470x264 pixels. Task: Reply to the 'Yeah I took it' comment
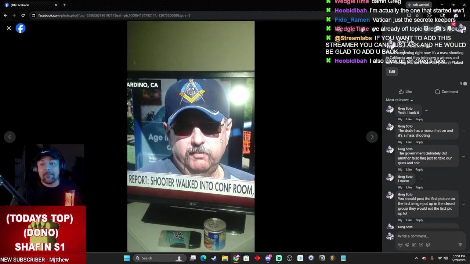(419, 119)
